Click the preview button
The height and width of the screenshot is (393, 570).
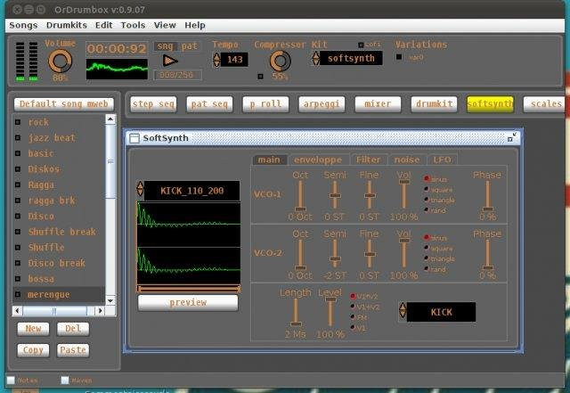click(188, 302)
